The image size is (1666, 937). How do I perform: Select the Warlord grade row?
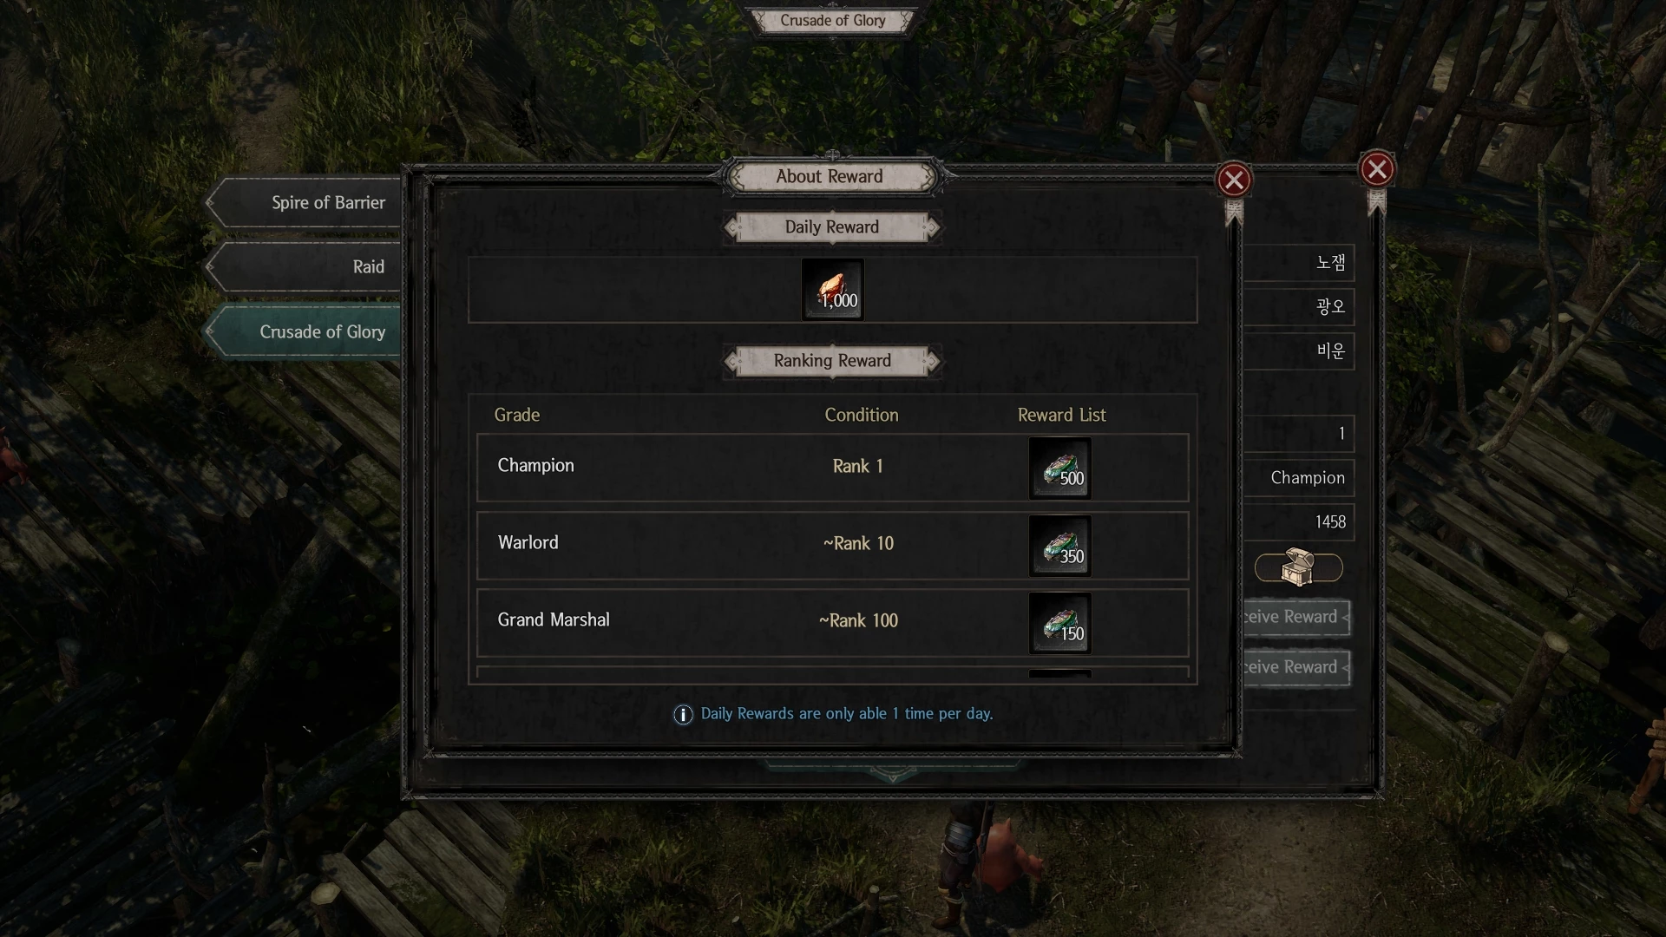(x=832, y=545)
